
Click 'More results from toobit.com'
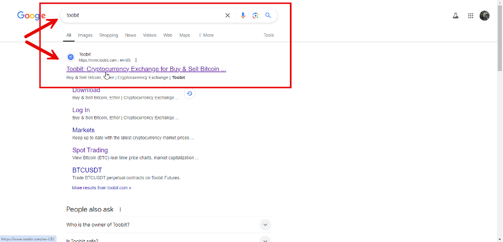coord(102,188)
